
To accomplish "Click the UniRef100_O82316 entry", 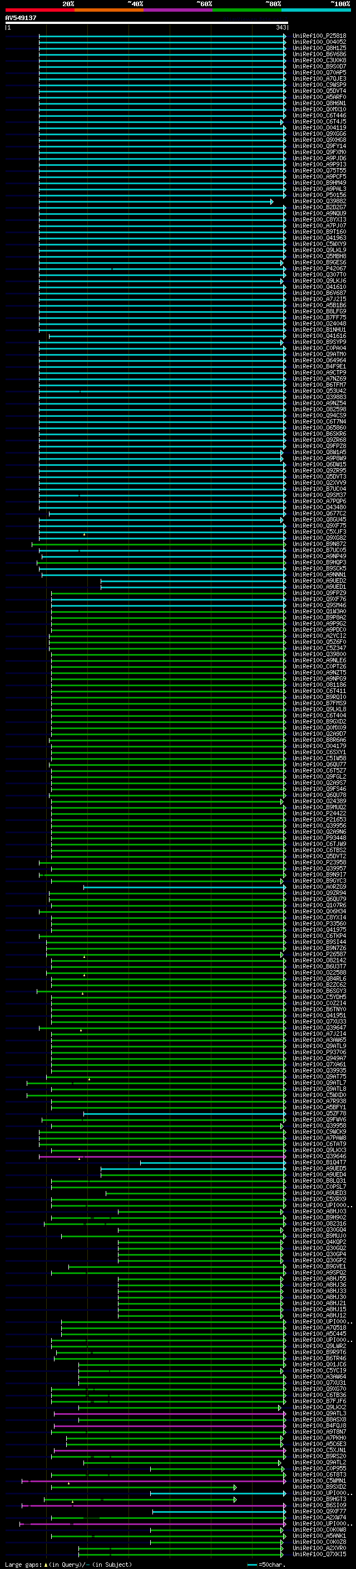I will [319, 1223].
